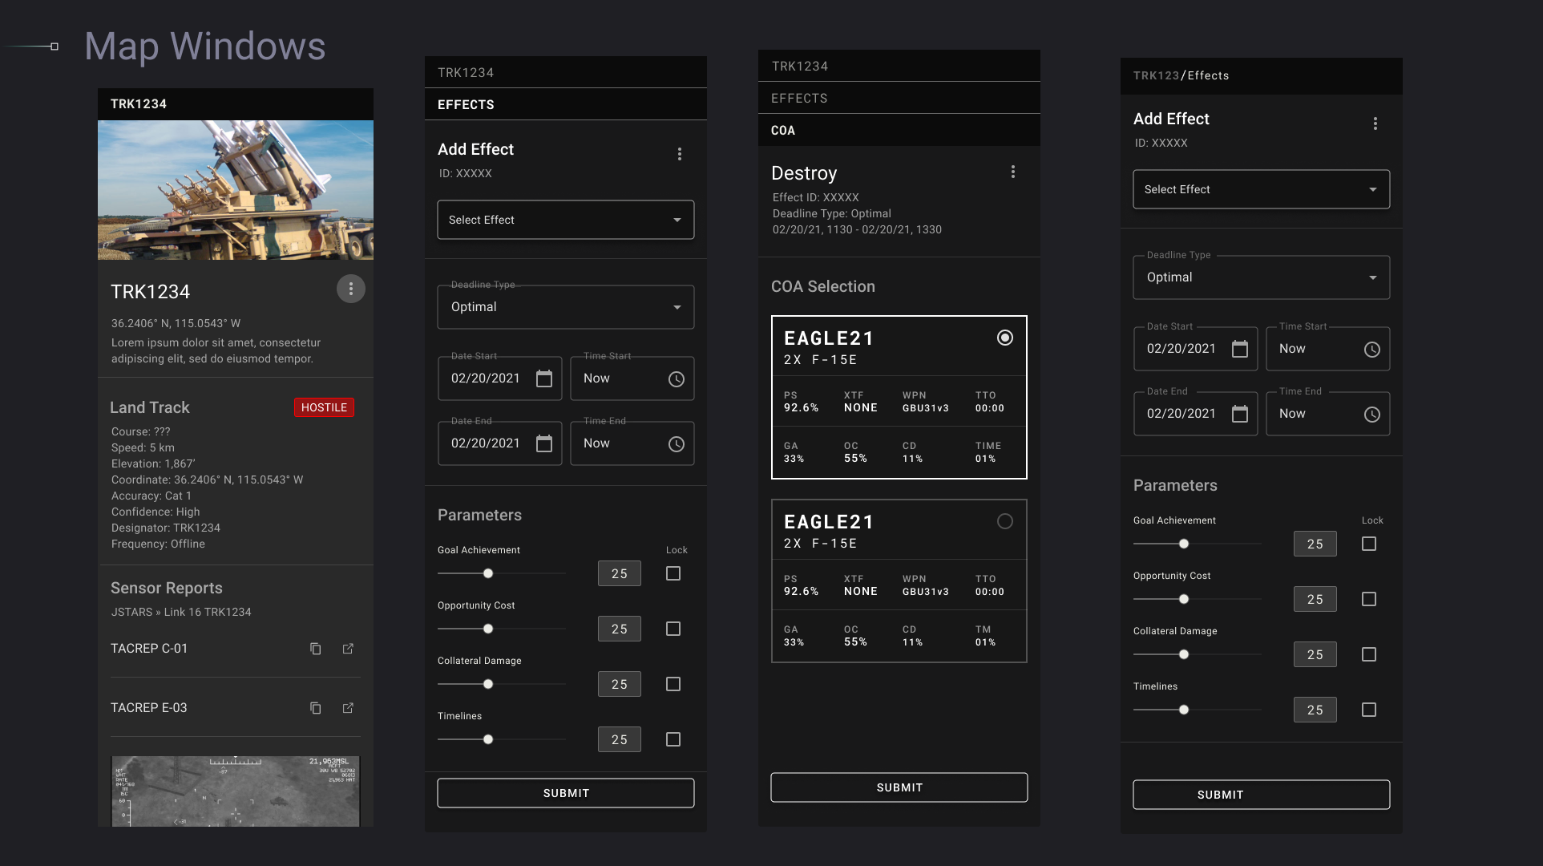Open the three-dot menu beside Add Effect
The height and width of the screenshot is (866, 1543).
coord(679,153)
